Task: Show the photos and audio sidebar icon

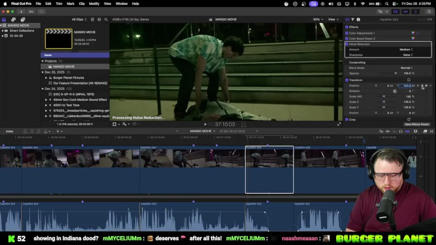Action: (13, 19)
